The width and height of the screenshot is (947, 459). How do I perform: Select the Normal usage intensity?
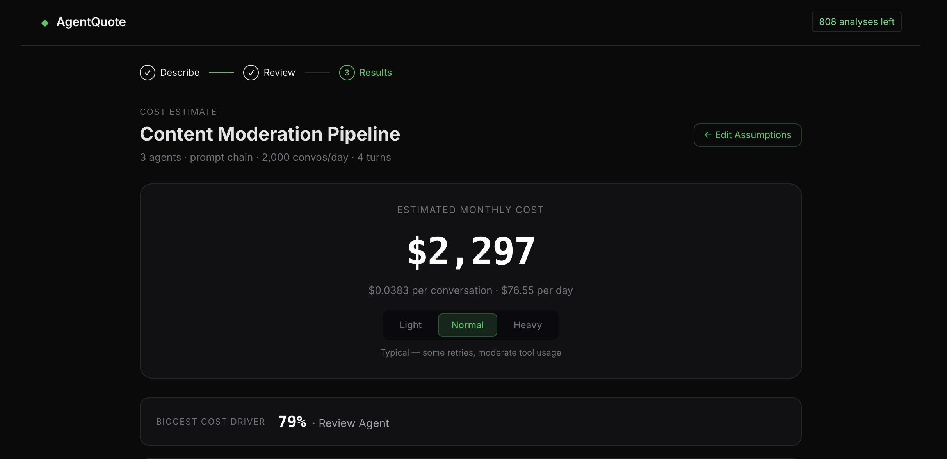point(467,325)
